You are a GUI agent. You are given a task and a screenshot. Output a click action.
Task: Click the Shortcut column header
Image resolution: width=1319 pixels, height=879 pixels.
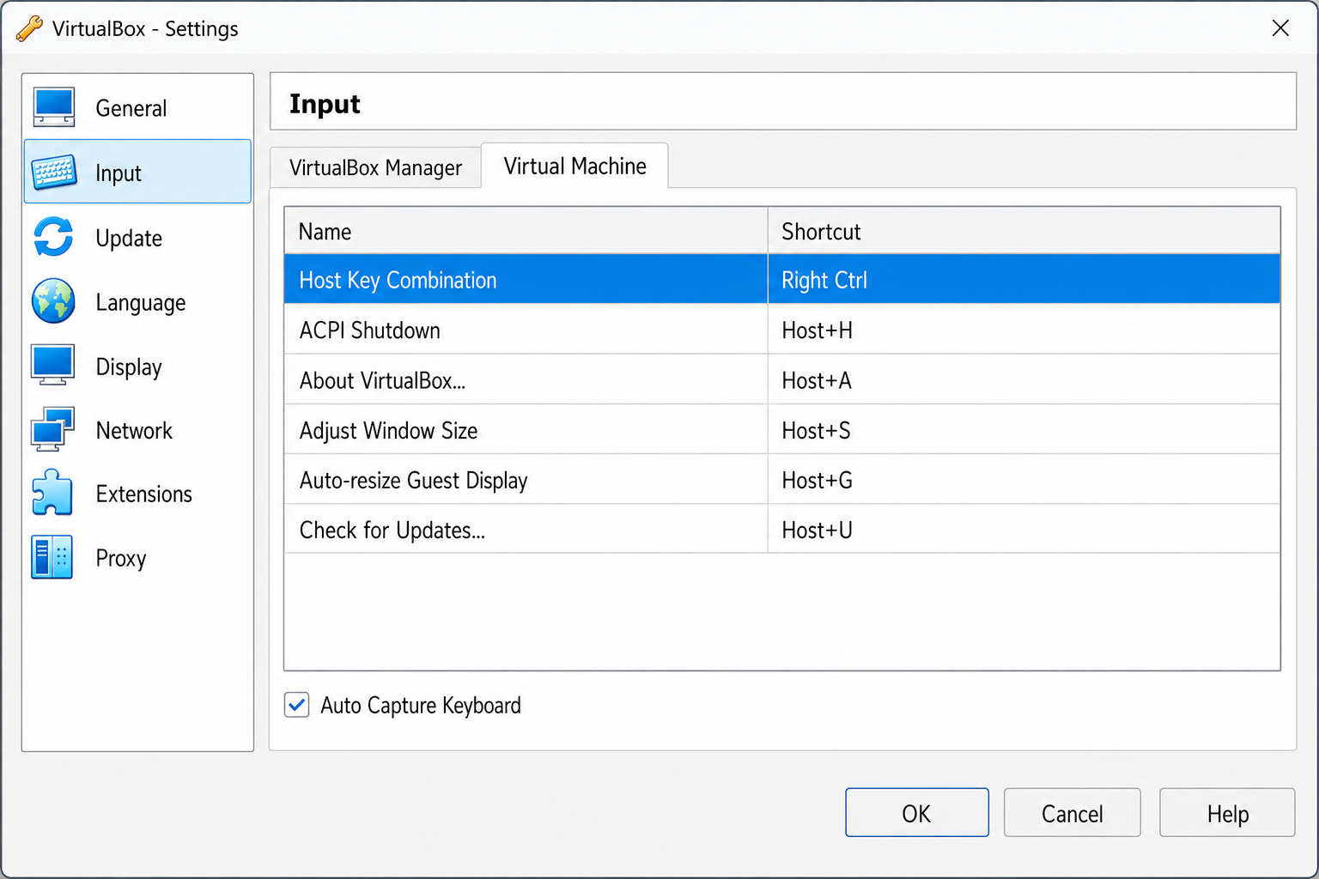[x=1024, y=231]
